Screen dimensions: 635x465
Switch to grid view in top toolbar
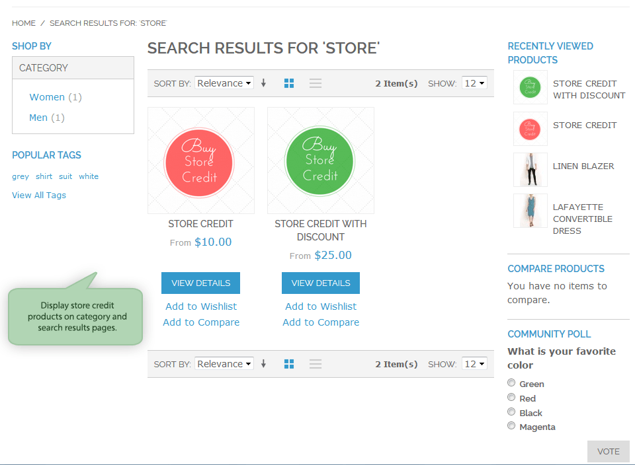pyautogui.click(x=289, y=83)
